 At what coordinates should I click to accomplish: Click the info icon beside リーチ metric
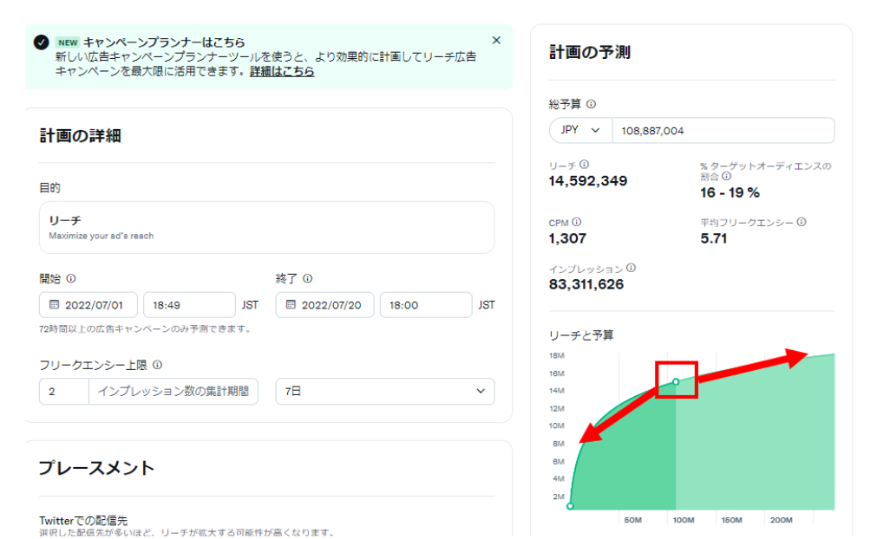(584, 165)
